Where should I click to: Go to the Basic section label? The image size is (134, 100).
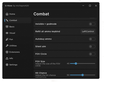point(12,27)
